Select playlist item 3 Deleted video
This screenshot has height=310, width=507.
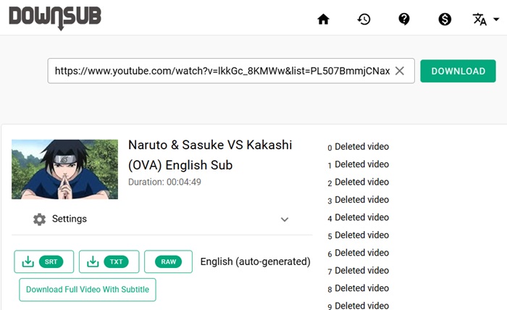tap(358, 200)
